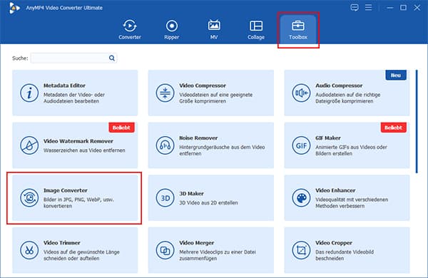The image size is (428, 278).
Task: Open 3D Maker tool title
Action: pyautogui.click(x=191, y=193)
